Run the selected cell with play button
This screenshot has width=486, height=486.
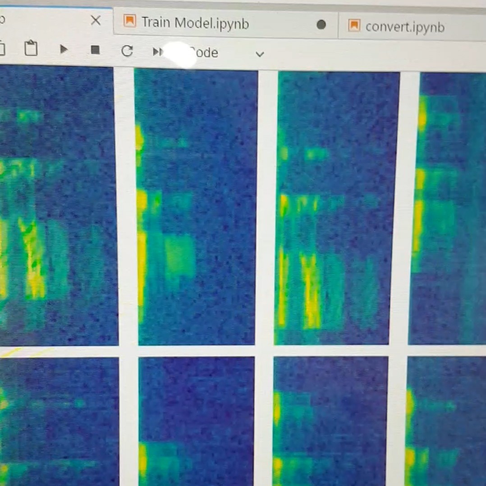point(64,49)
